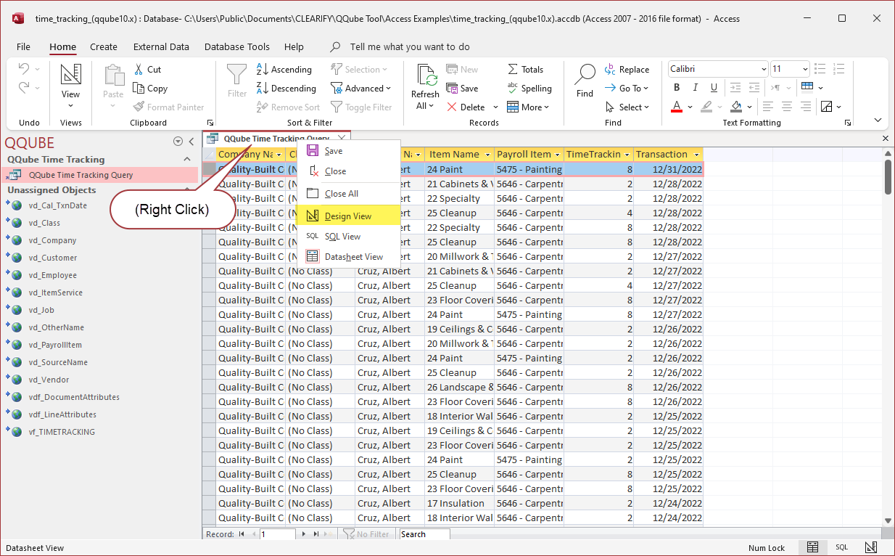Choose Design View in context menu
Image resolution: width=895 pixels, height=556 pixels.
[349, 216]
